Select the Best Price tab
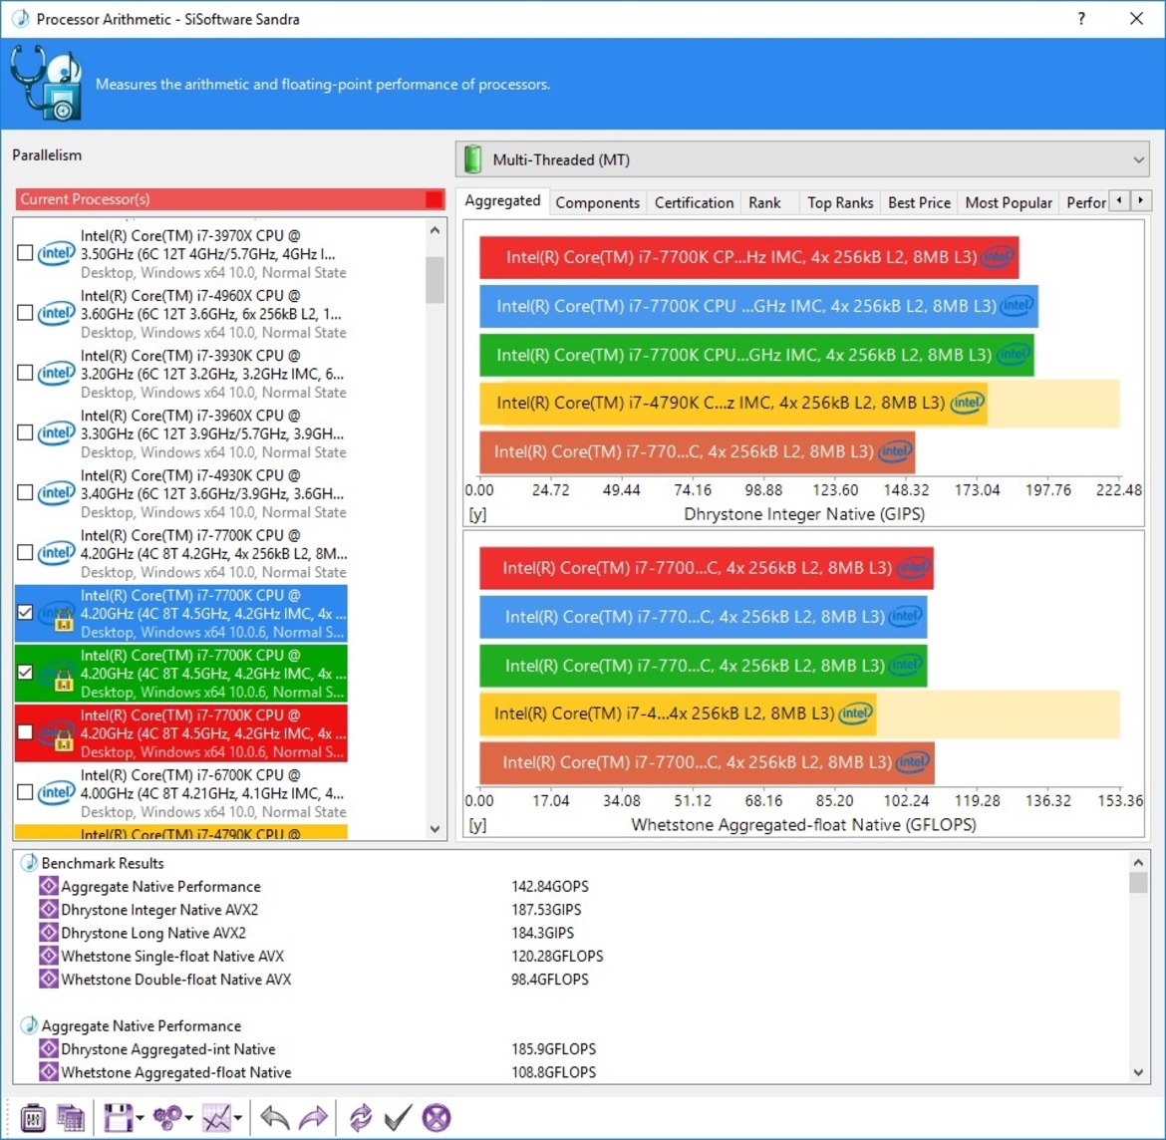Screen dimensions: 1166x1140 [x=919, y=202]
